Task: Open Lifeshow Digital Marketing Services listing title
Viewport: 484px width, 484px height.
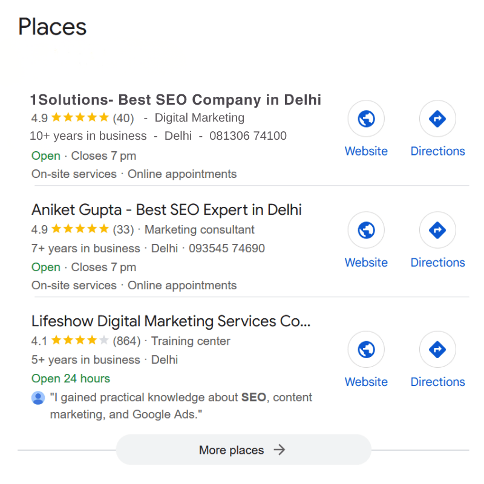Action: pyautogui.click(x=171, y=321)
